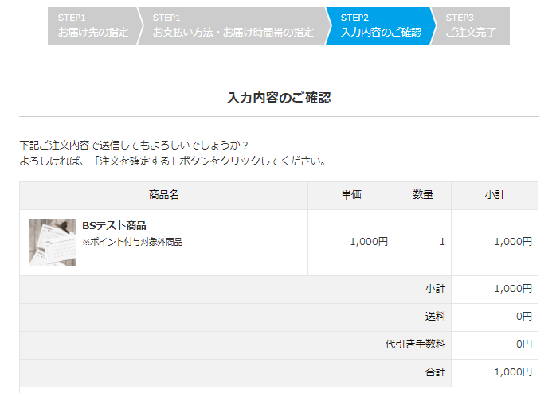The height and width of the screenshot is (393, 556).
Task: Select the ※ポイント付与対象外商品 note
Action: (132, 242)
